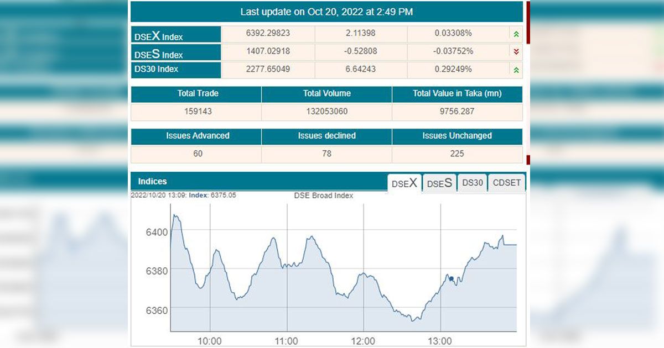Select the blue data point marker on chart
The image size is (664, 348).
pyautogui.click(x=452, y=279)
